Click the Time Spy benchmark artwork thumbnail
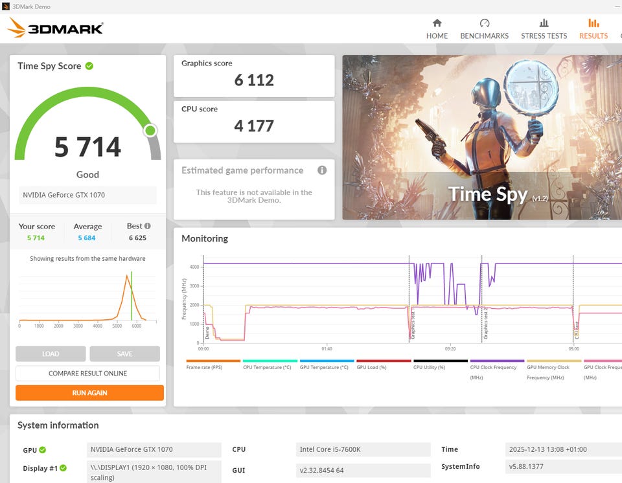 (x=482, y=137)
